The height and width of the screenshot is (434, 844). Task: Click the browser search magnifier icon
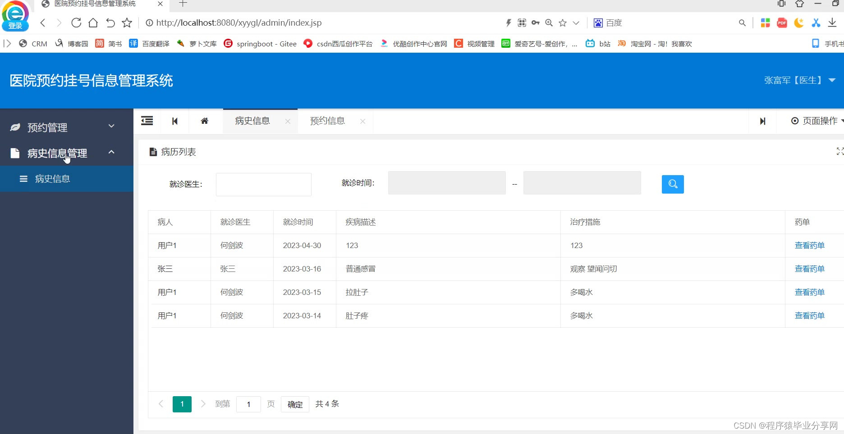click(742, 23)
